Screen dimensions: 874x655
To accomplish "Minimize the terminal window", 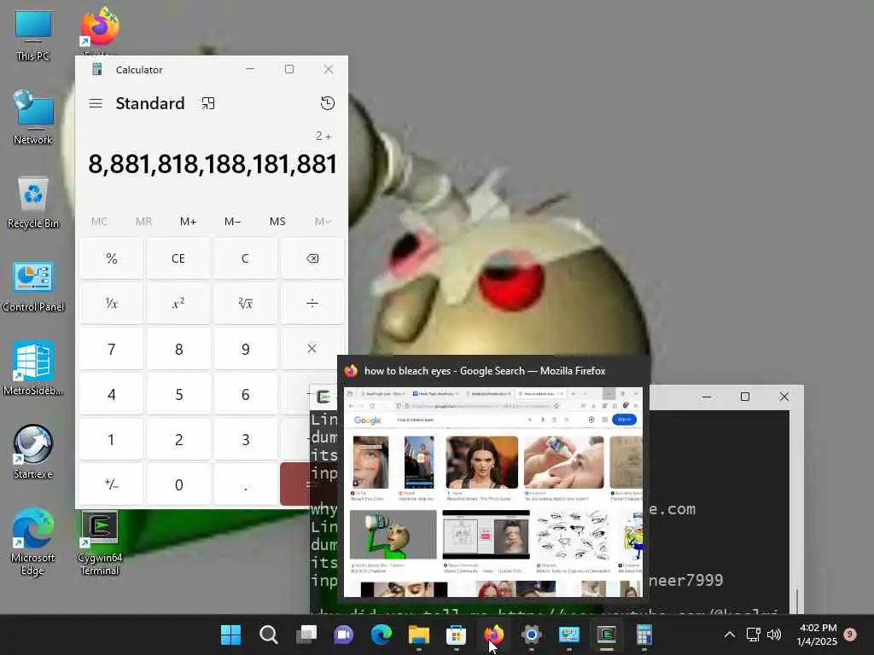I will (707, 397).
